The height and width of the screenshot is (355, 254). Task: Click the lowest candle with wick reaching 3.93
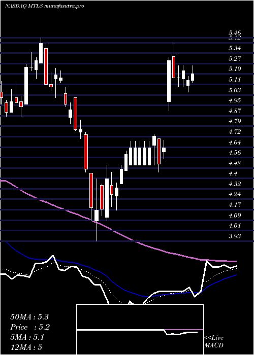tap(97, 210)
